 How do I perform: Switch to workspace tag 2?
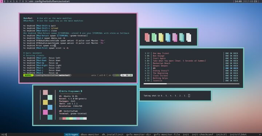tap(4, 1)
